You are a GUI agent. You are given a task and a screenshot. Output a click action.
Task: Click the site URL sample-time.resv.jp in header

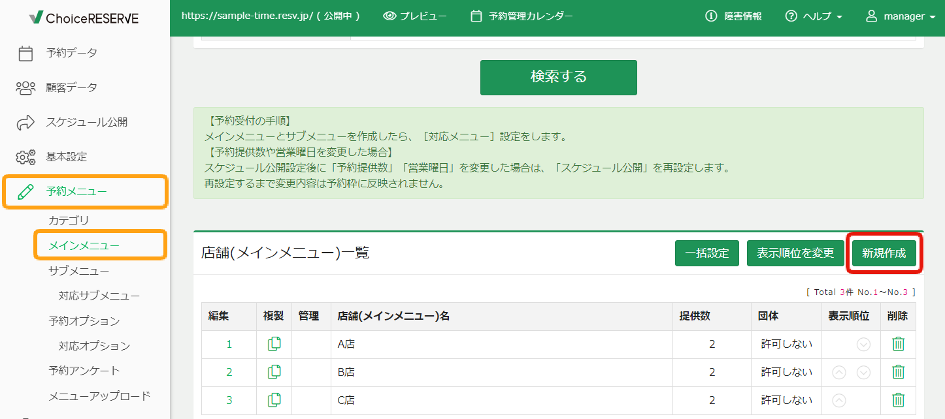(x=271, y=16)
